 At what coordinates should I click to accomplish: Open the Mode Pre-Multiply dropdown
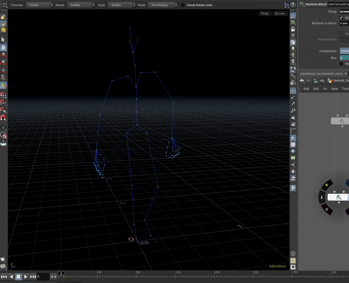[x=162, y=5]
